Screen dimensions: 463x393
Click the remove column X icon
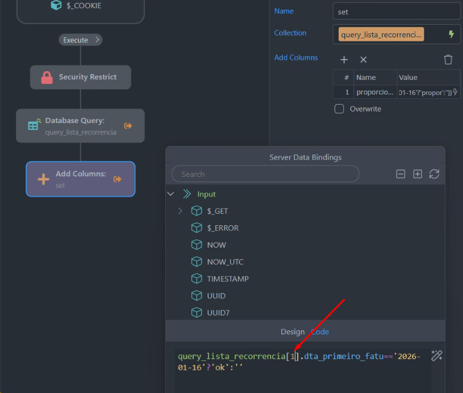(x=363, y=60)
